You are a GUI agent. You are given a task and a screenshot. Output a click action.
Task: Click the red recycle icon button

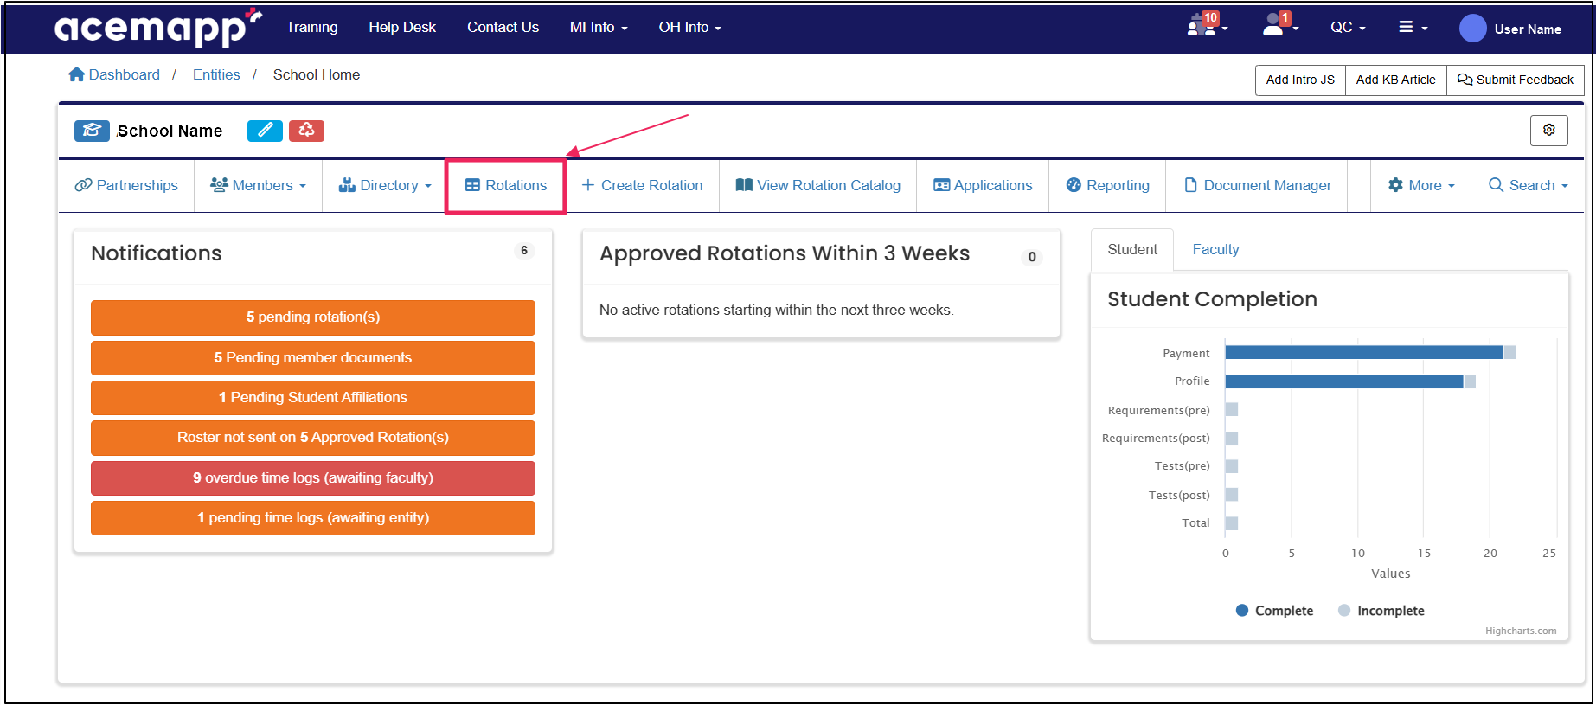[306, 131]
